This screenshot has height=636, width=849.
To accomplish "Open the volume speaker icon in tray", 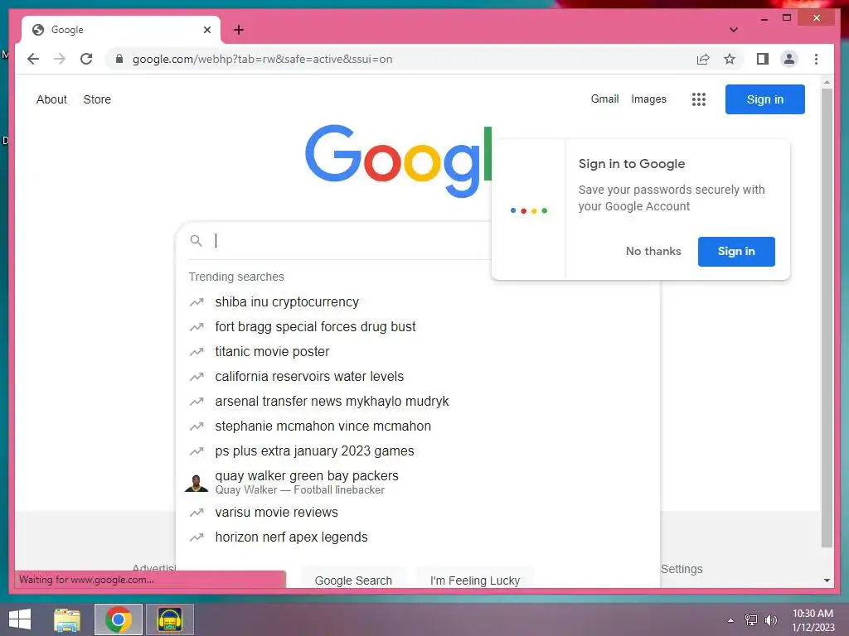I will click(771, 620).
